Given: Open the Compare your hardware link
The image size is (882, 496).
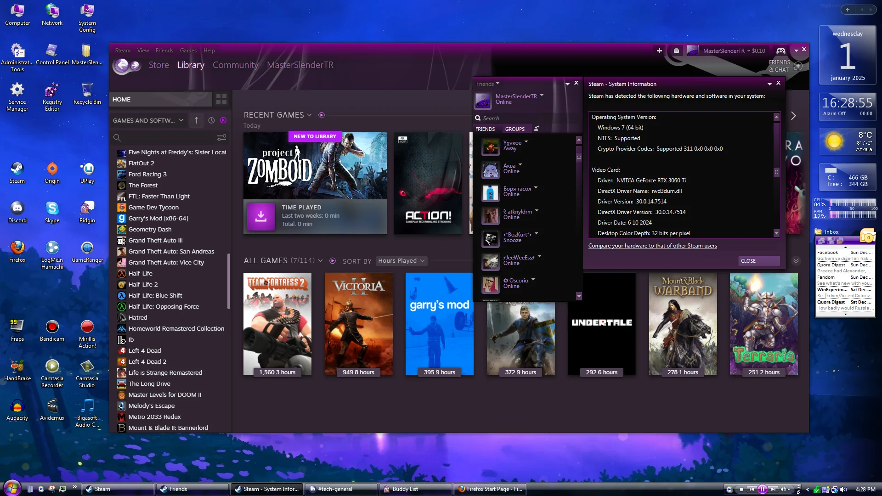Looking at the screenshot, I should point(652,246).
